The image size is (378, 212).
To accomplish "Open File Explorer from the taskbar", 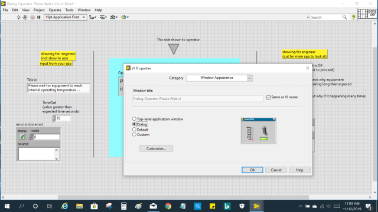I will tap(79, 206).
